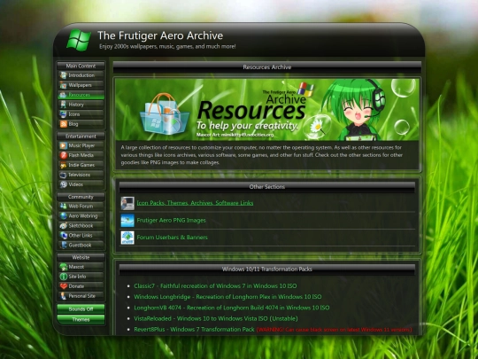The image size is (478, 359).
Task: Click the Guestbook icon
Action: coord(63,246)
